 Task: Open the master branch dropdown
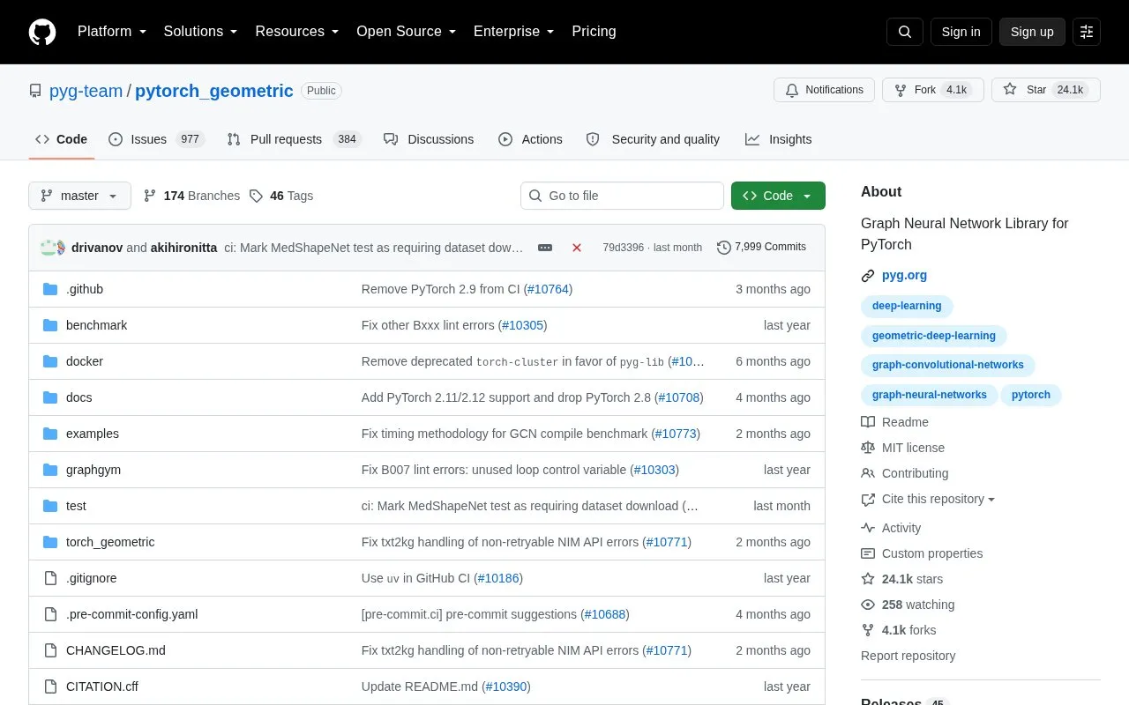[x=79, y=196]
